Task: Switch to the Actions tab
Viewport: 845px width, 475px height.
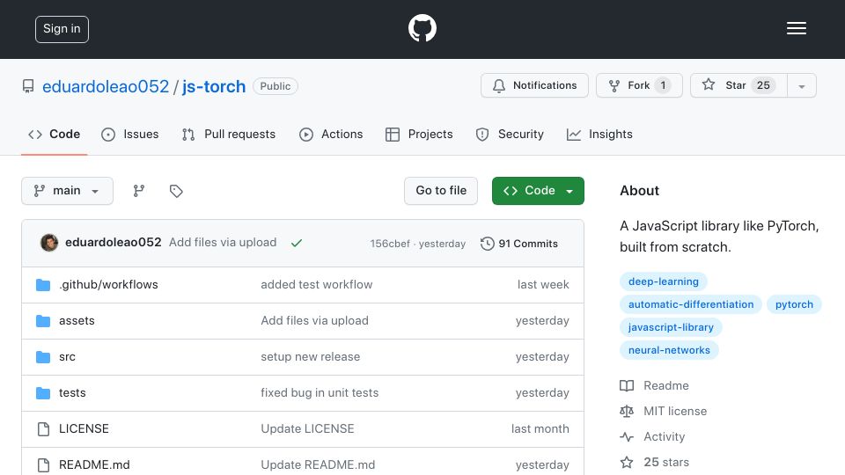Action: (x=331, y=134)
